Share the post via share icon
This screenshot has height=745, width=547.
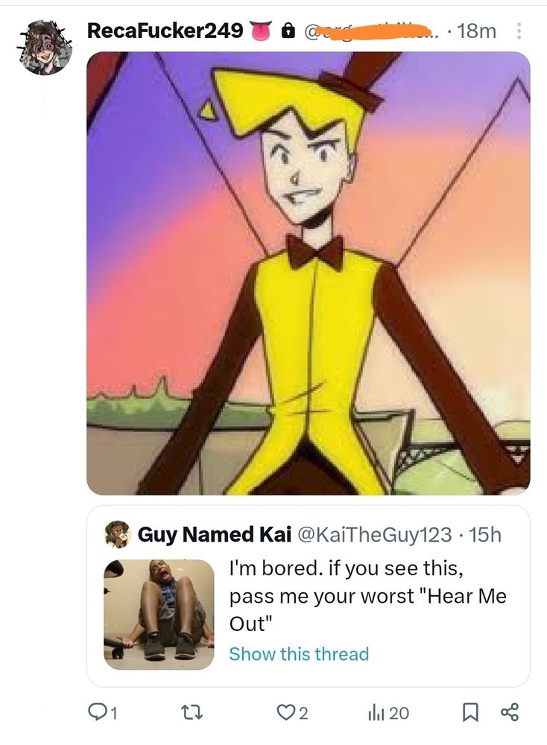tap(509, 713)
